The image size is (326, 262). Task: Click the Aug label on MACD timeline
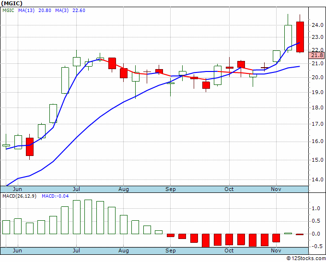point(124,250)
